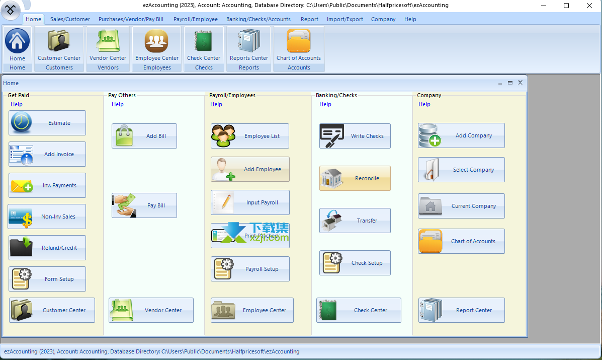Image resolution: width=602 pixels, height=360 pixels.
Task: Click the Help link under Banking/Checks
Action: tap(325, 105)
